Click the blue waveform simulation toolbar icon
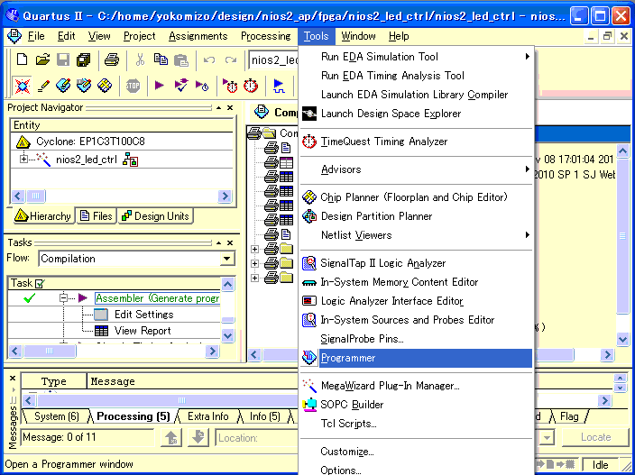635x475 pixels. (279, 86)
